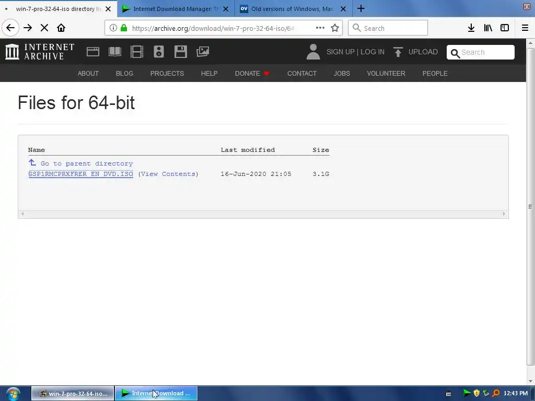Image resolution: width=535 pixels, height=401 pixels.
Task: Click the Upload arrow icon
Action: coord(398,52)
